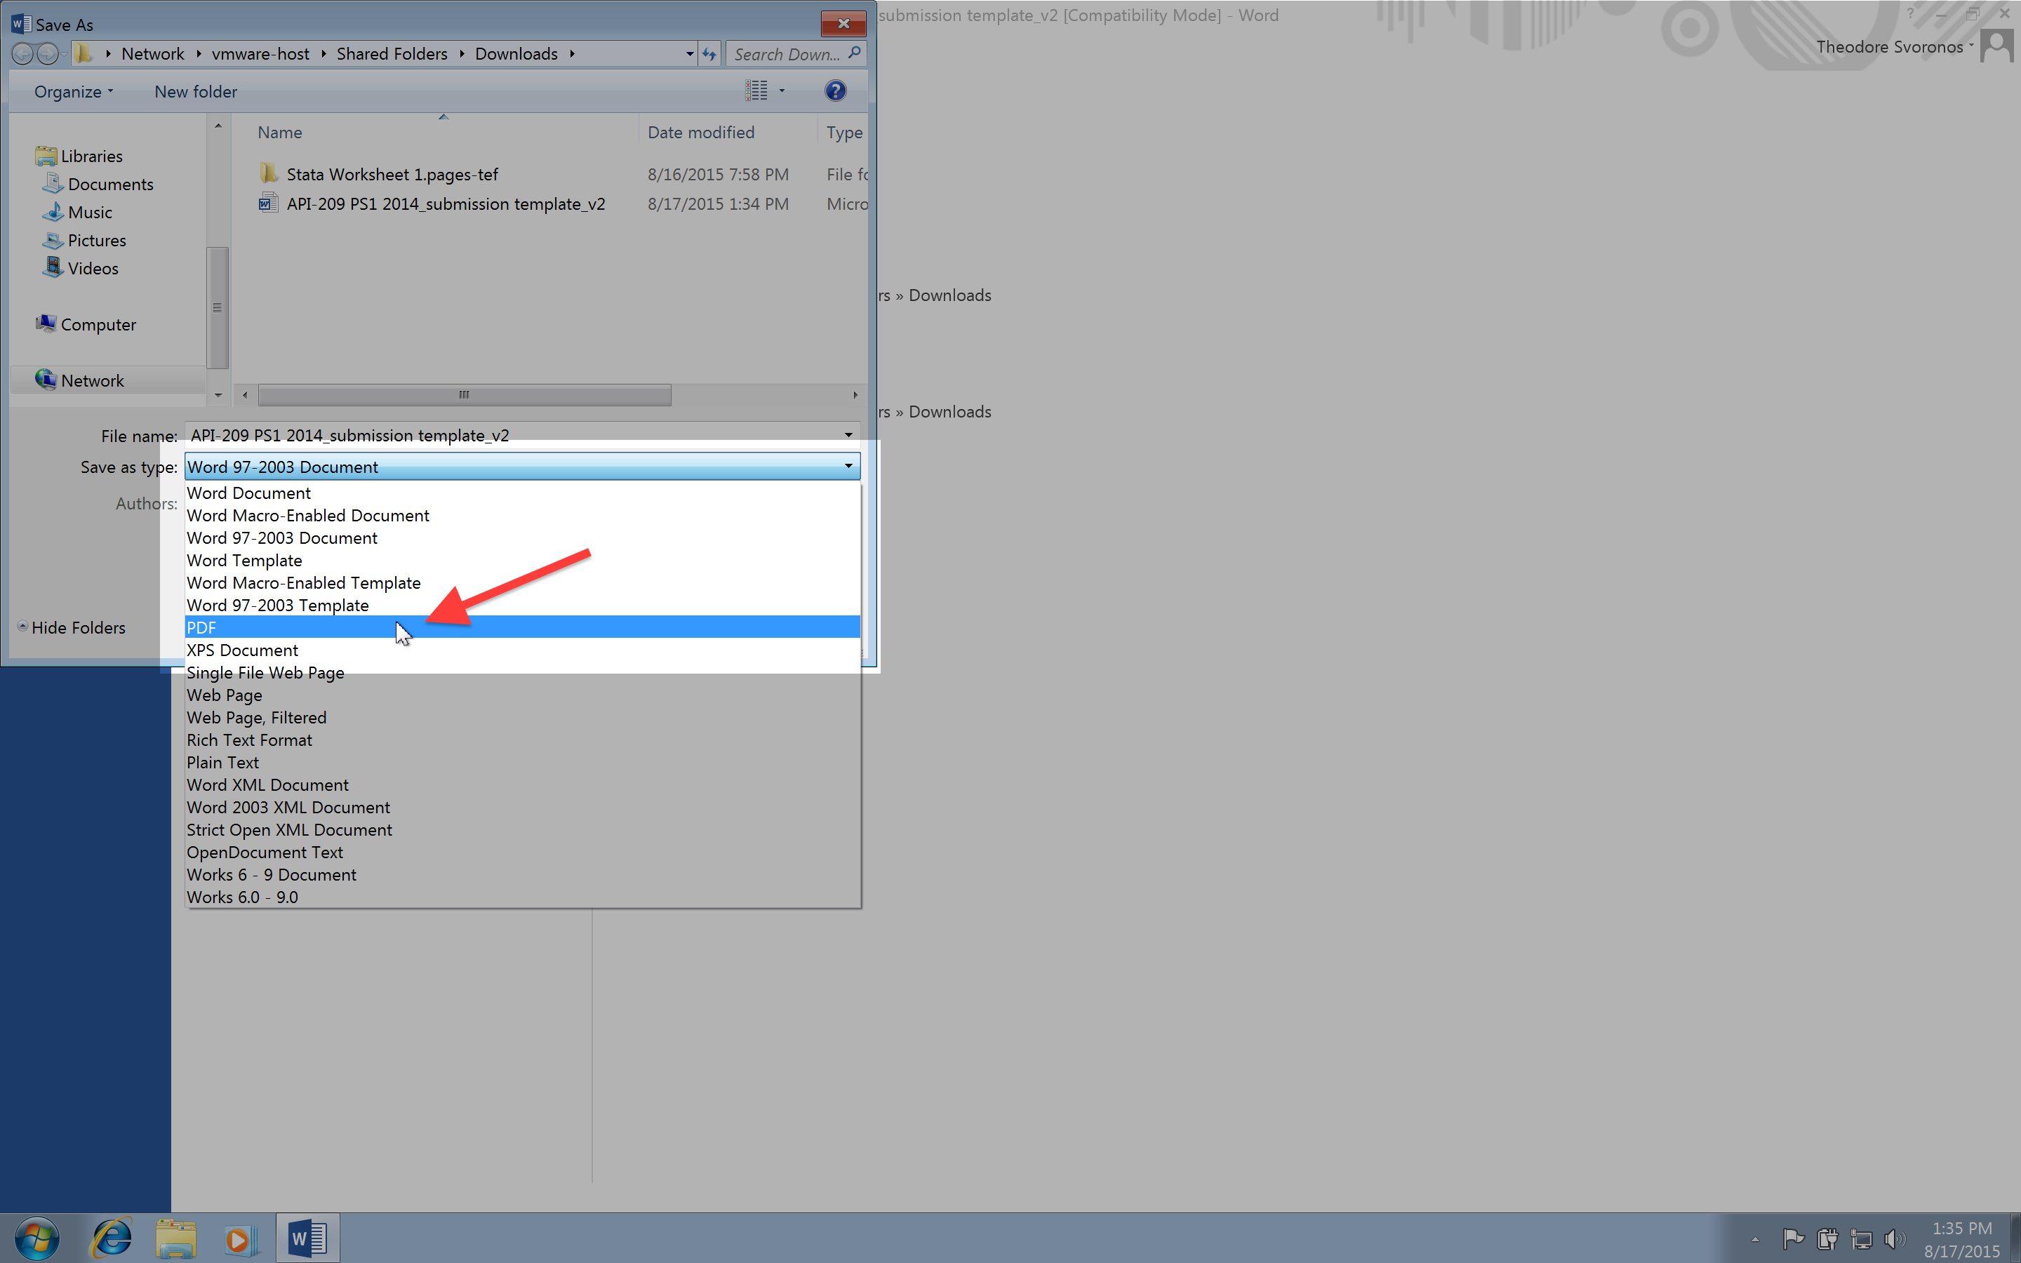Open Action Center flag tray icon
The height and width of the screenshot is (1263, 2021).
[1792, 1238]
